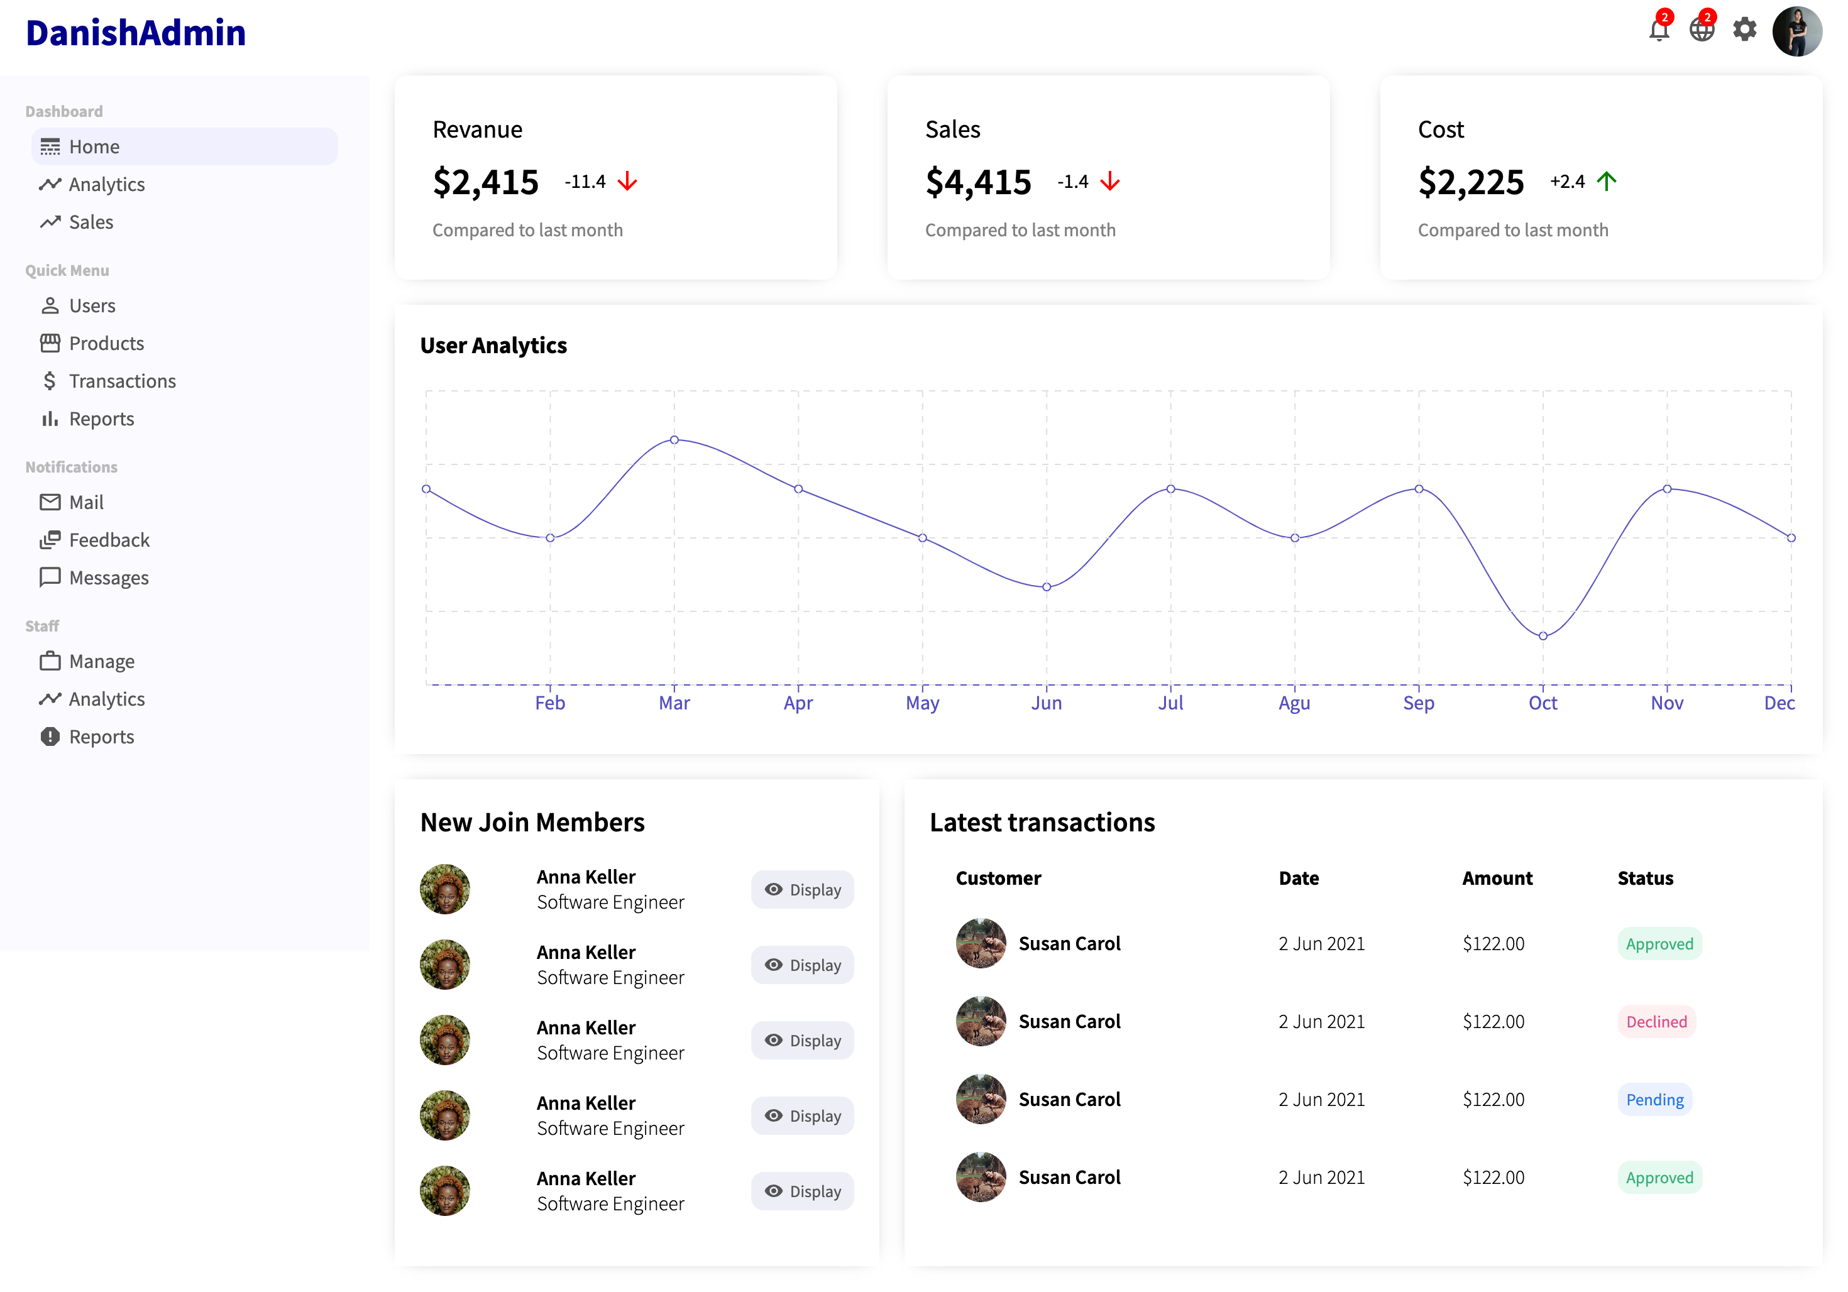The width and height of the screenshot is (1848, 1292).
Task: Click the Mail envelope icon in sidebar
Action: tap(50, 502)
